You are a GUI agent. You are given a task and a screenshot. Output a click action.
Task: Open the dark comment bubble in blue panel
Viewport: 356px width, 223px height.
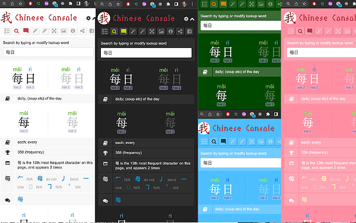pyautogui.click(x=223, y=142)
